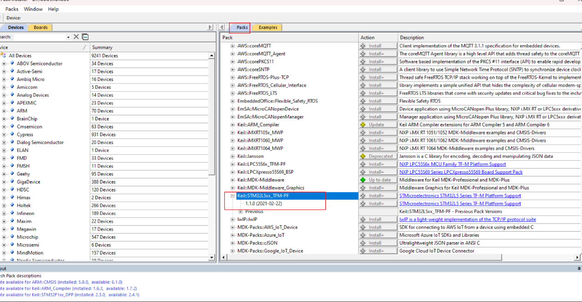Click the Amiccom vendor icon
Viewport: 582px width, 302px height.
12,87
